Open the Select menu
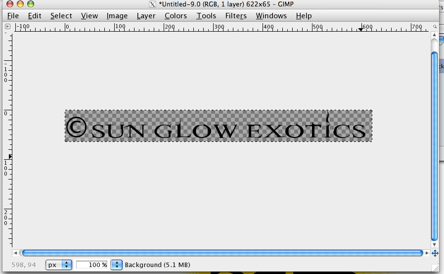The width and height of the screenshot is (444, 274). coord(61,16)
